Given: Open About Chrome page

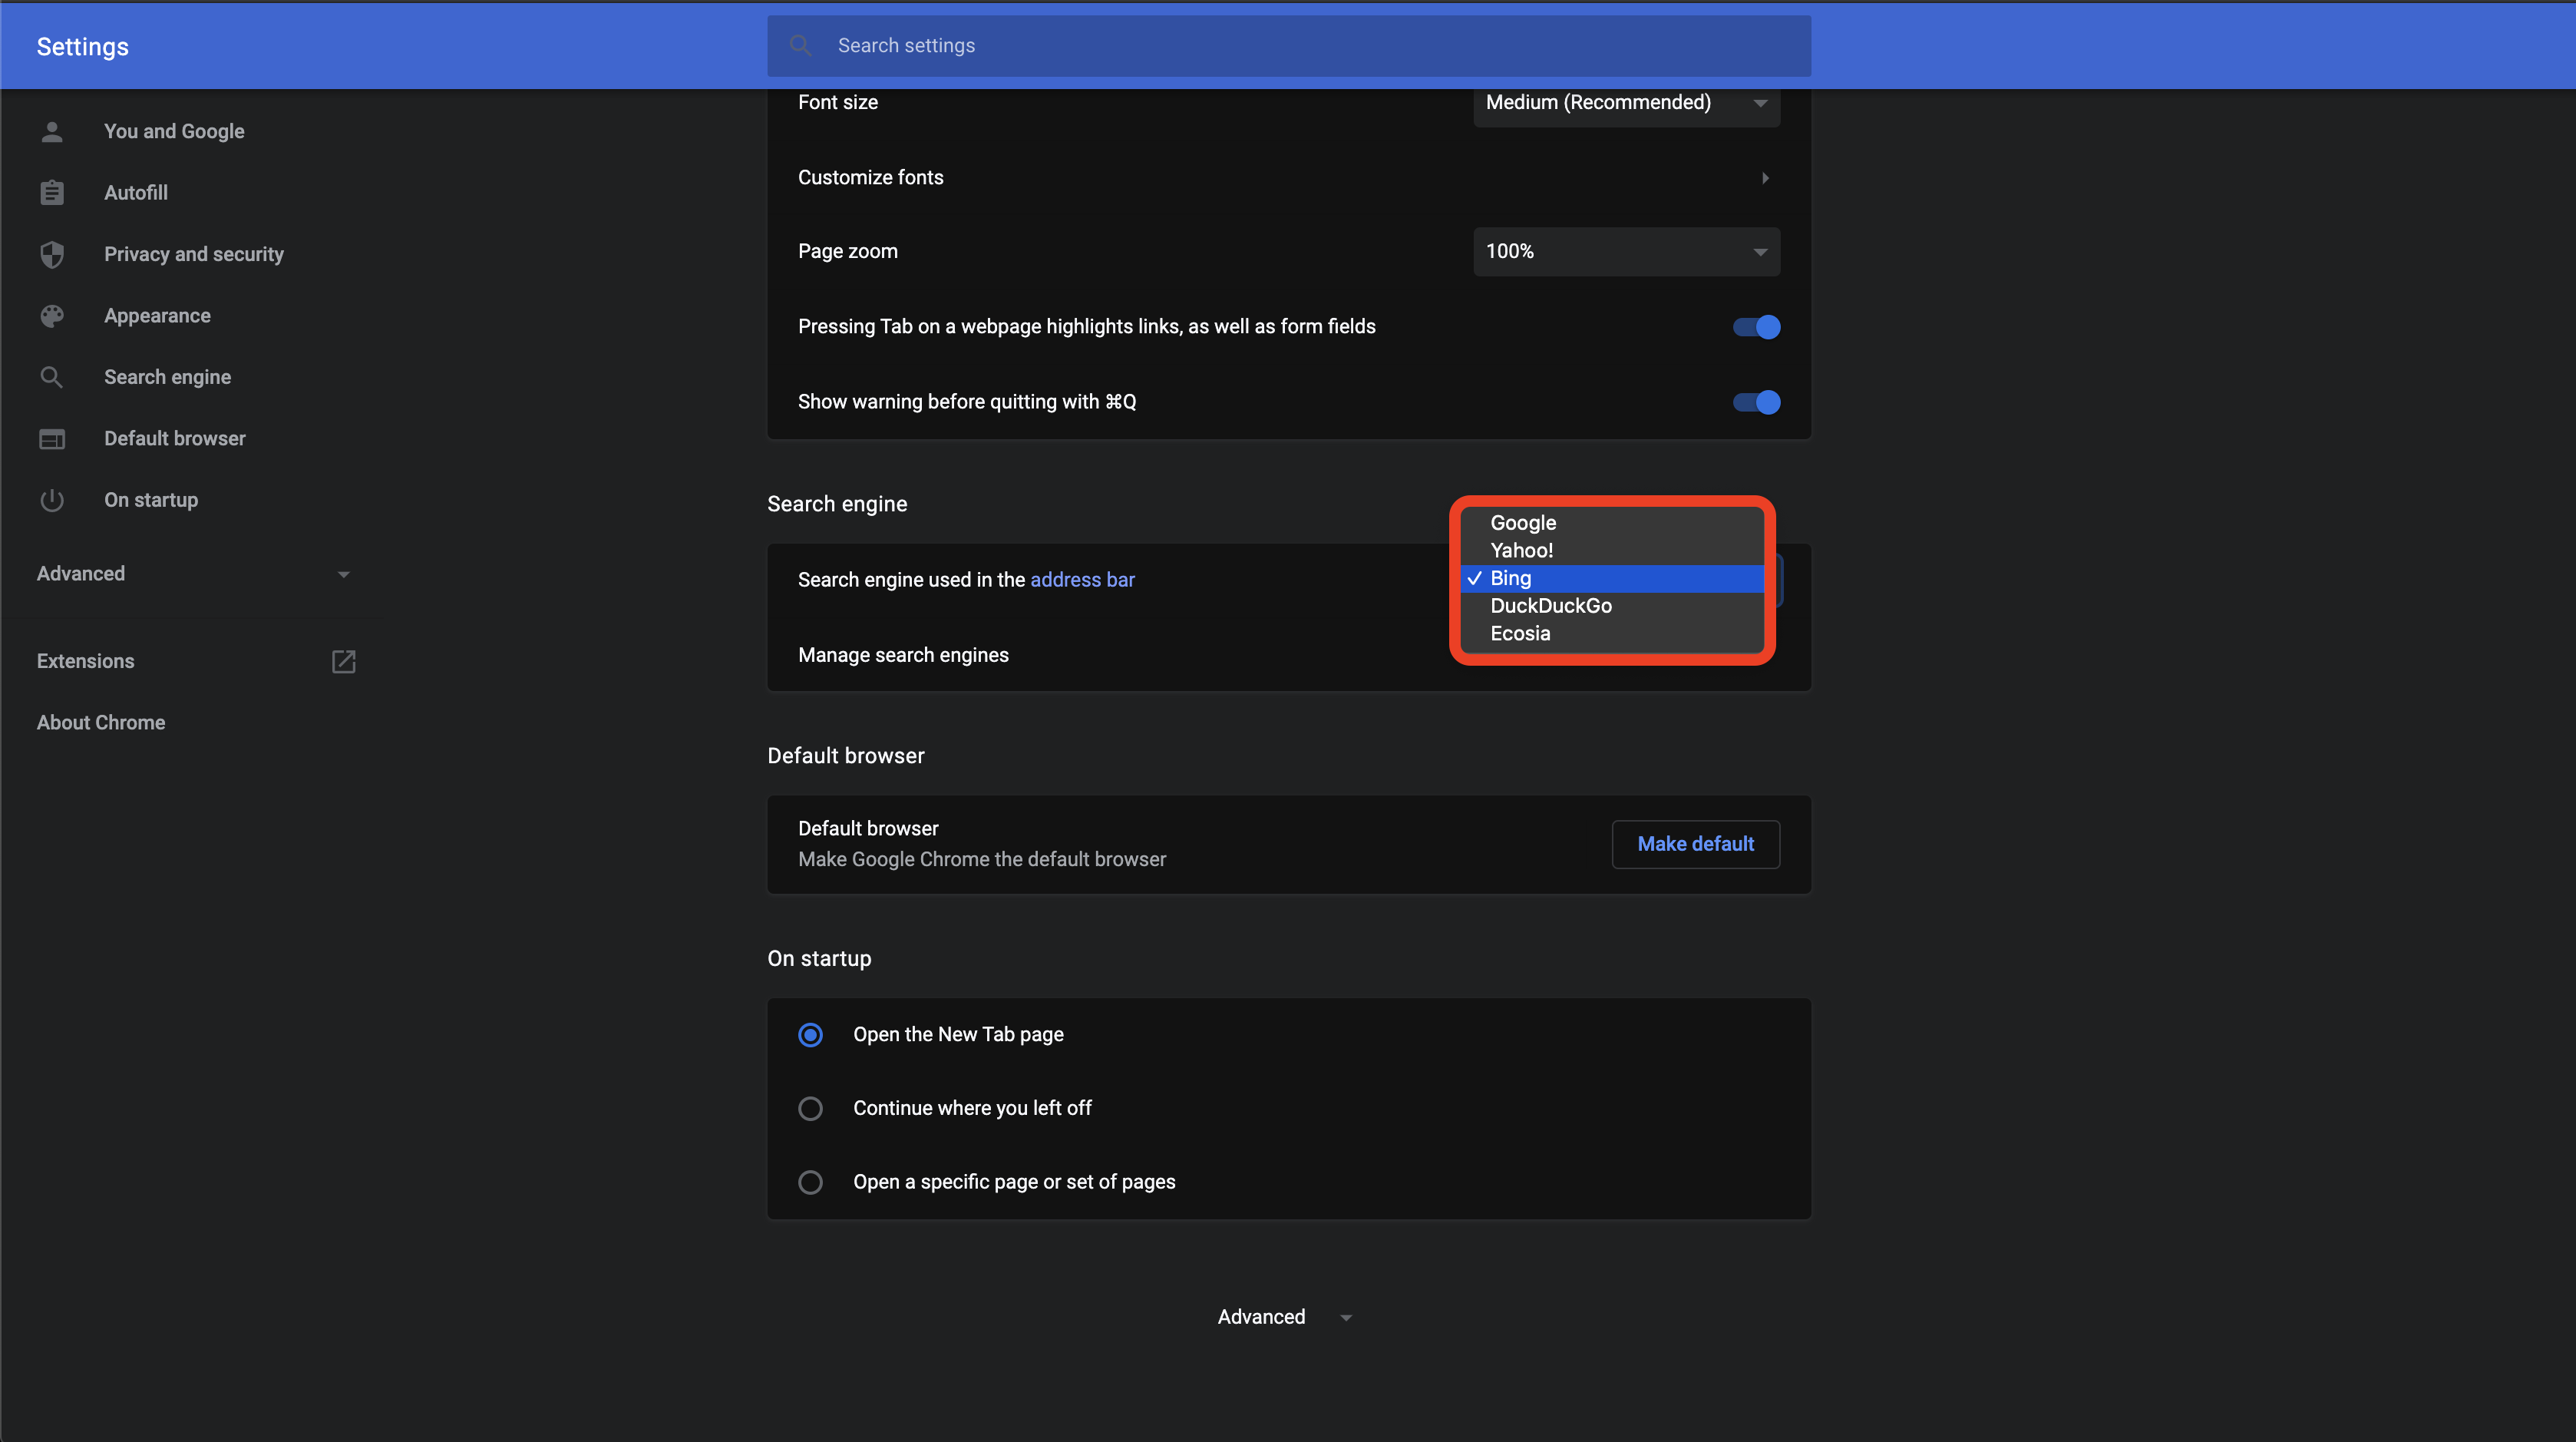Looking at the screenshot, I should [101, 722].
